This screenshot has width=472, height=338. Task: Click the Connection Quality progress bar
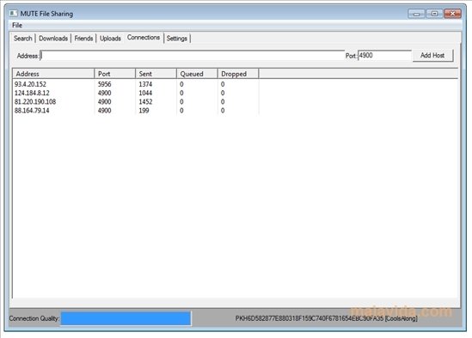coord(126,318)
